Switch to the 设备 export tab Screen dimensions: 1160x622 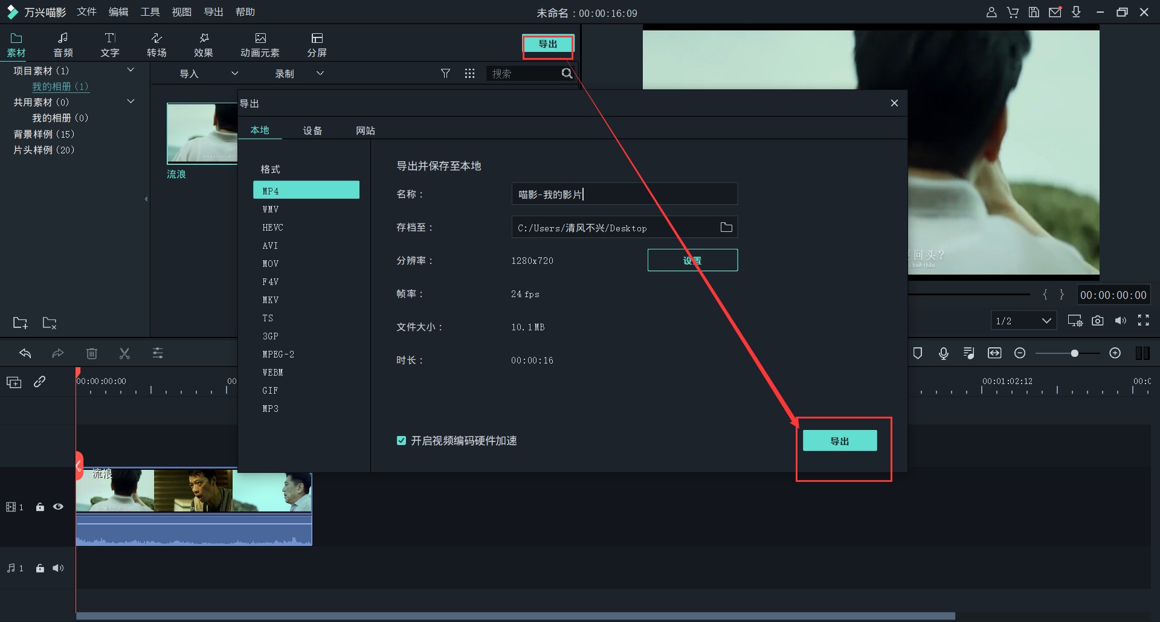point(312,130)
